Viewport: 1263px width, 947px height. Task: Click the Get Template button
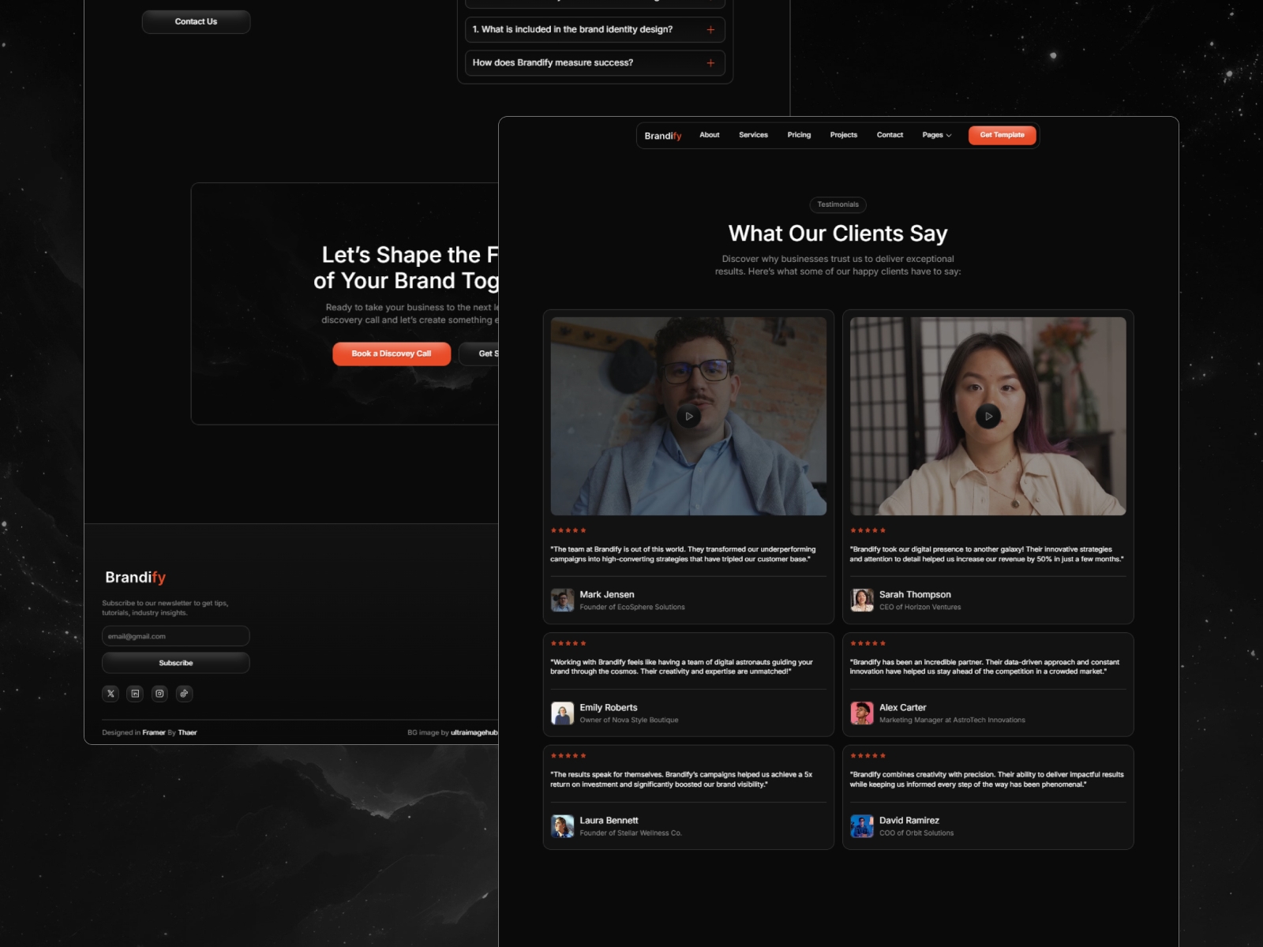click(1002, 135)
